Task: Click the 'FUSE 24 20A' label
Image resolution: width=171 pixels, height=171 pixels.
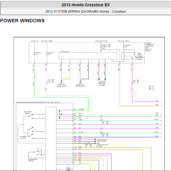Action: [x=50, y=54]
